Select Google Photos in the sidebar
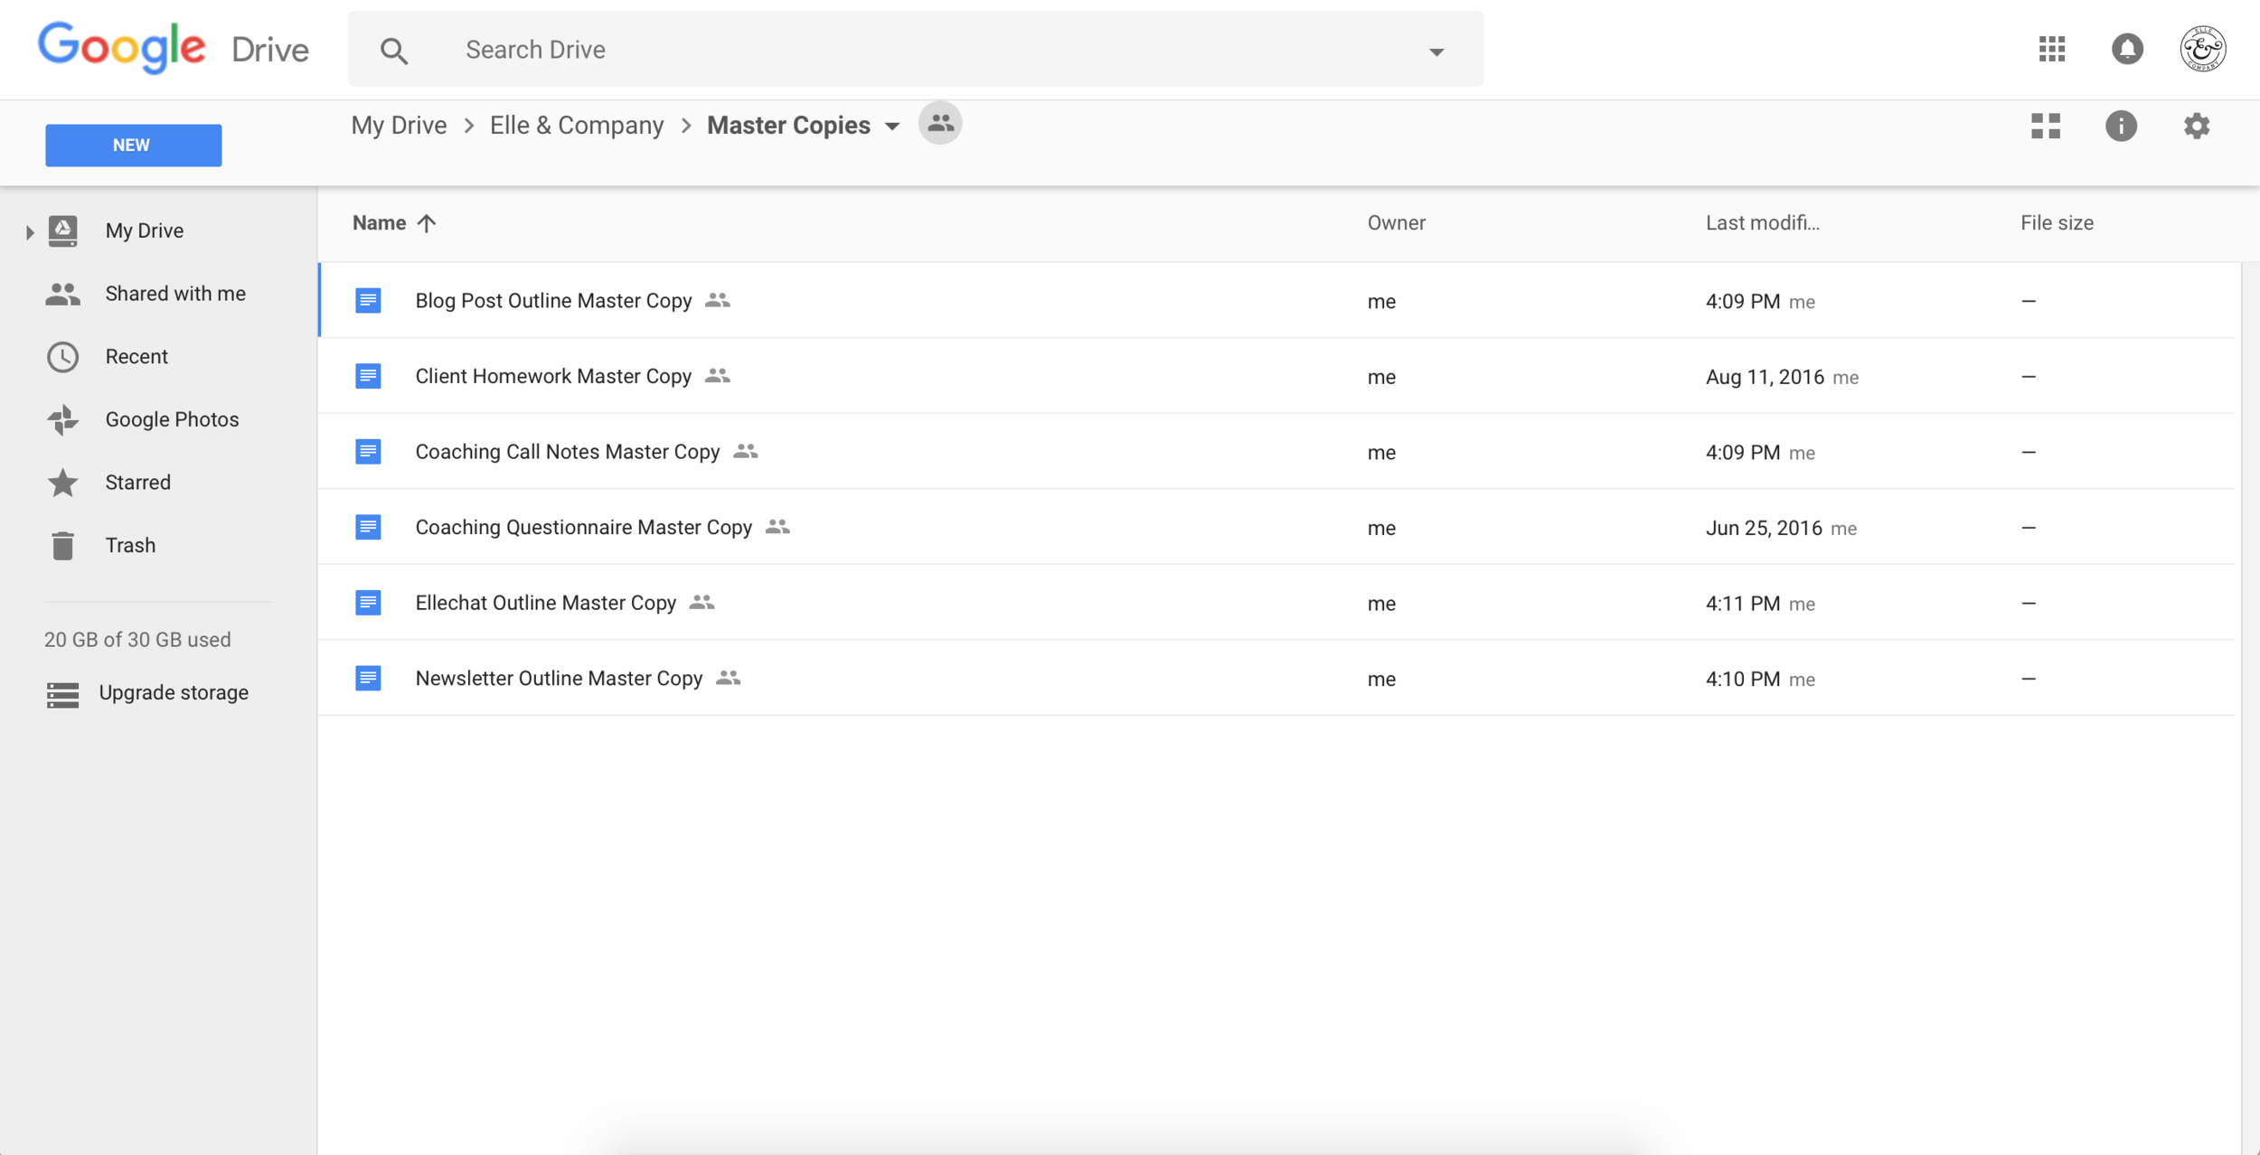 [172, 418]
